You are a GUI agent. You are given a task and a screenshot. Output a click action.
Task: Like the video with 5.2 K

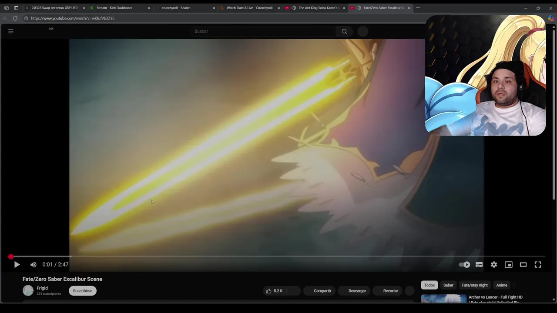pyautogui.click(x=275, y=291)
